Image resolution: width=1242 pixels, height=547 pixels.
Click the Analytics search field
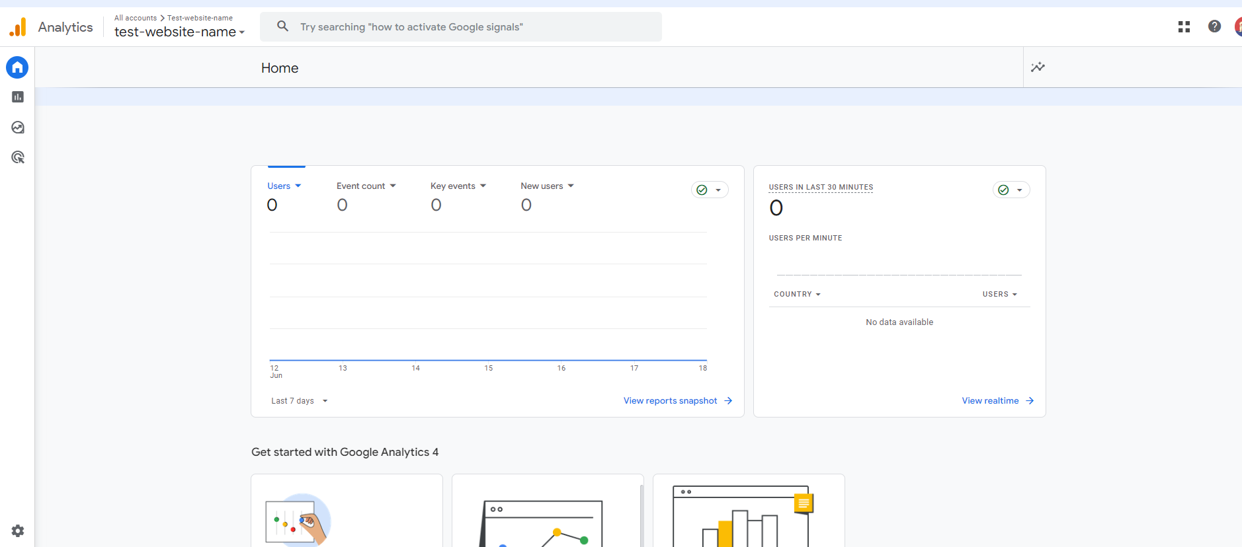click(x=463, y=27)
